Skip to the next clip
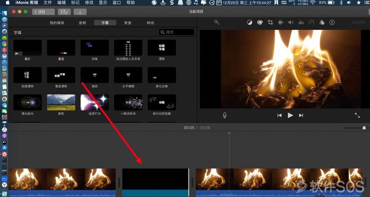 301,115
